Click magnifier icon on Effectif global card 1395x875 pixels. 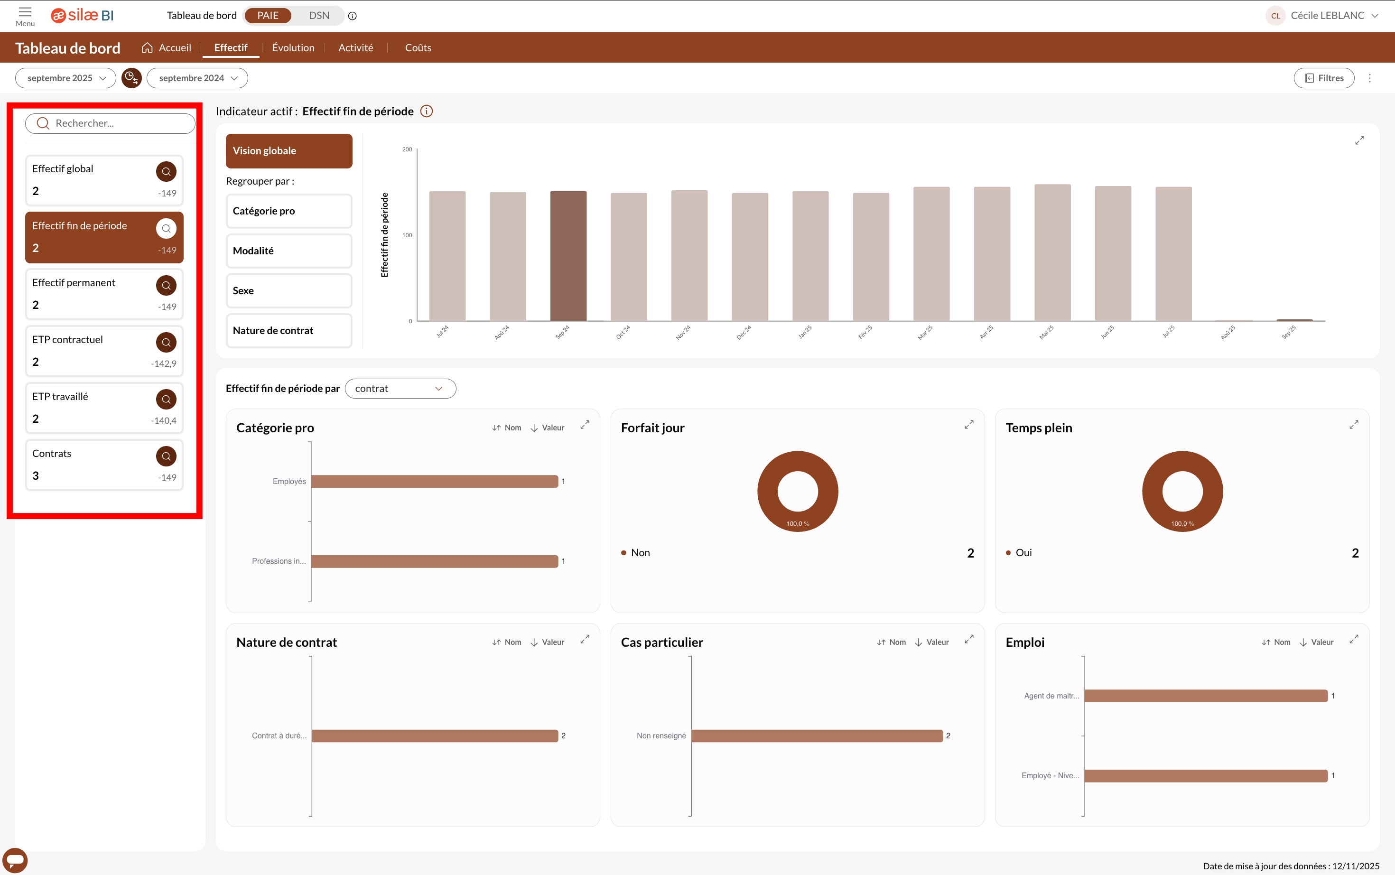(x=166, y=171)
